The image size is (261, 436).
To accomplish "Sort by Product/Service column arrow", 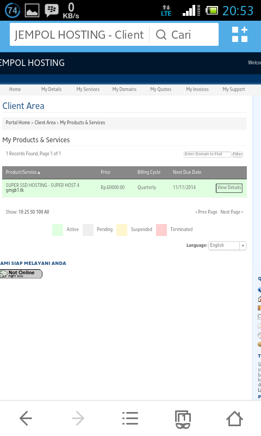I will 39,173.
